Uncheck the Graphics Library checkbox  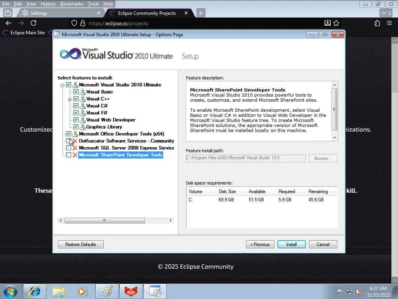coord(76,127)
